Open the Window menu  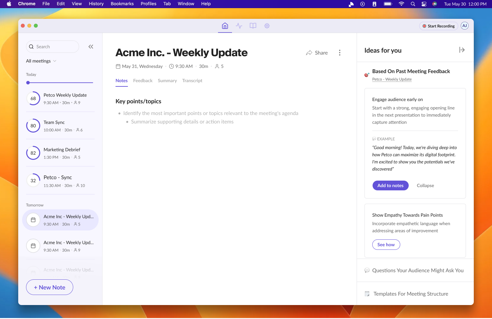tap(186, 4)
